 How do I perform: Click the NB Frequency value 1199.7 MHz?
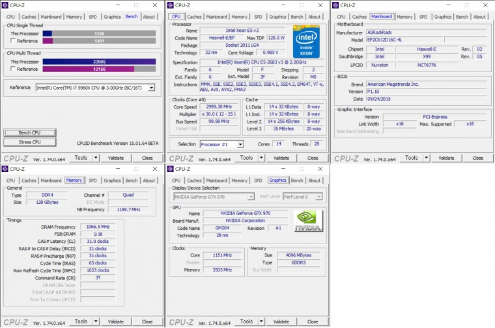tap(128, 209)
